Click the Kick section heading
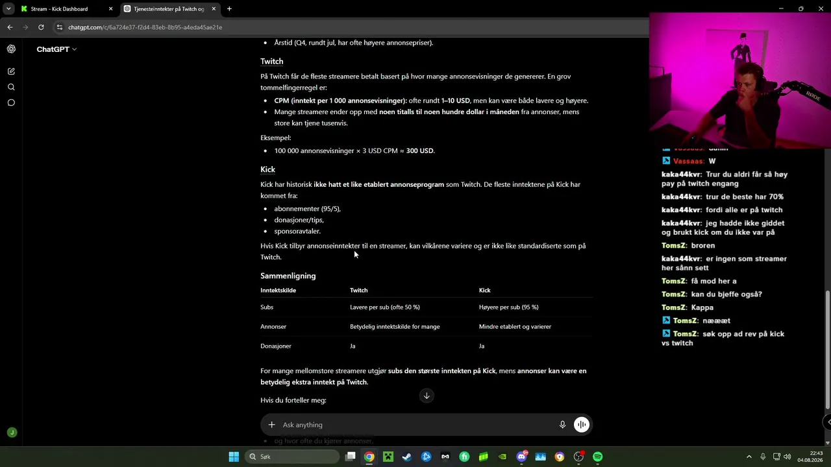Screen dimensions: 831x467 (x=268, y=169)
